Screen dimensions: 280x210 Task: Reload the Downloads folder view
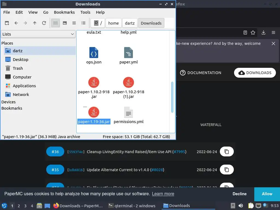[44, 23]
